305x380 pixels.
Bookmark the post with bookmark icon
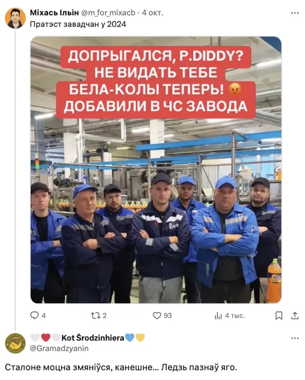(x=279, y=315)
